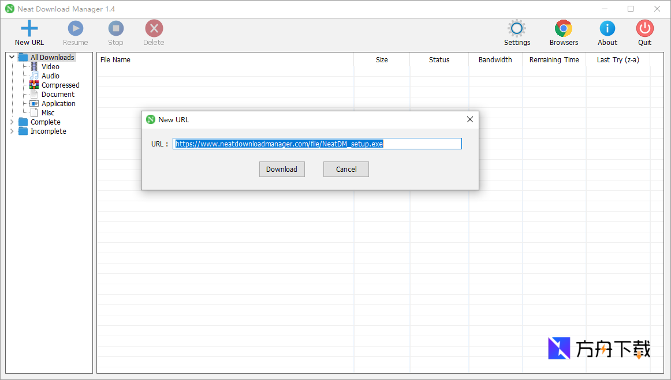The height and width of the screenshot is (380, 671).
Task: Select the Video category icon
Action: pyautogui.click(x=35, y=66)
